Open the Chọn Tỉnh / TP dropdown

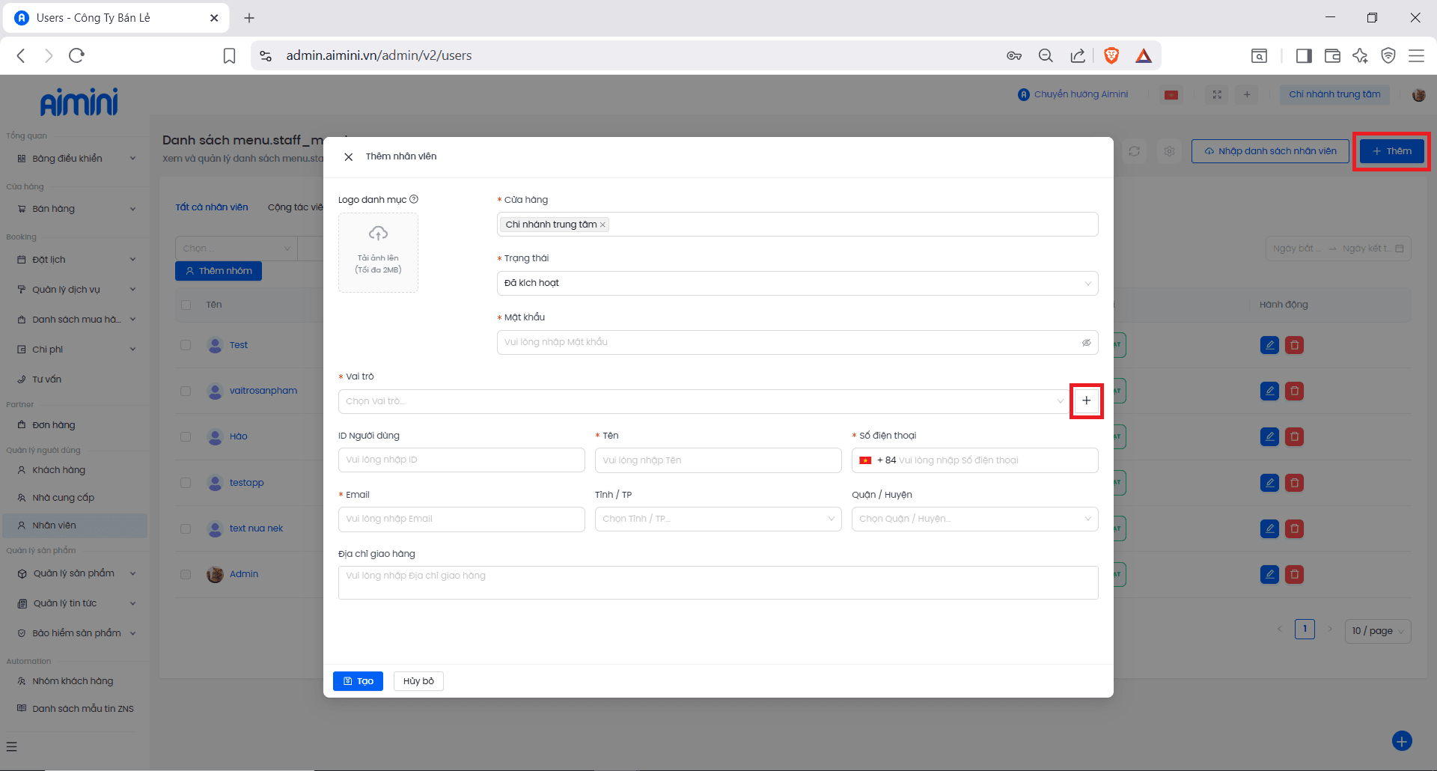pyautogui.click(x=718, y=519)
